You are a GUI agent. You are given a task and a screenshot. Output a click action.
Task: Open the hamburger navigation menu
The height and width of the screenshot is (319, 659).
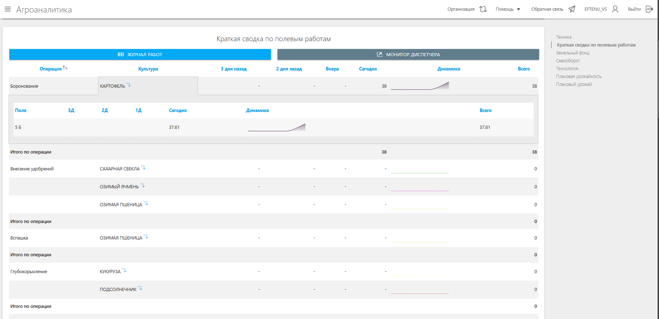[x=8, y=9]
